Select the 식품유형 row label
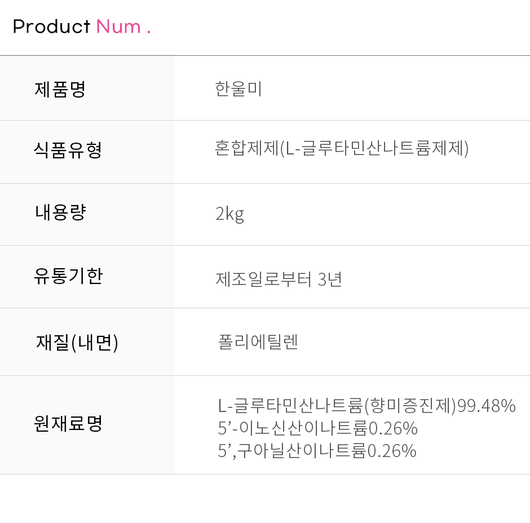 [x=68, y=150]
